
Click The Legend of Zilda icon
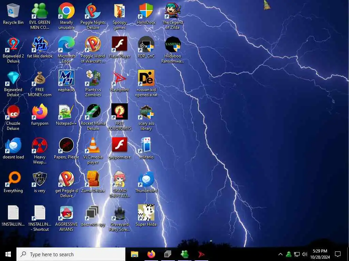pos(172,11)
